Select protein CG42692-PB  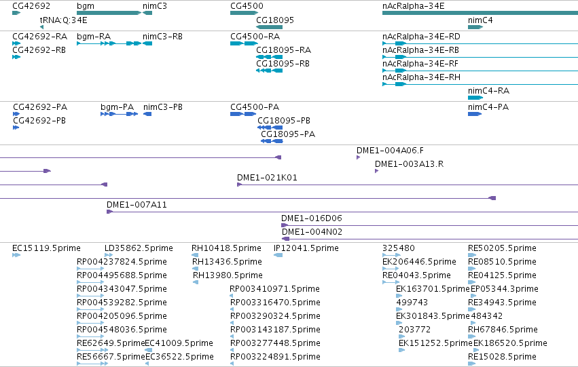[x=39, y=121]
